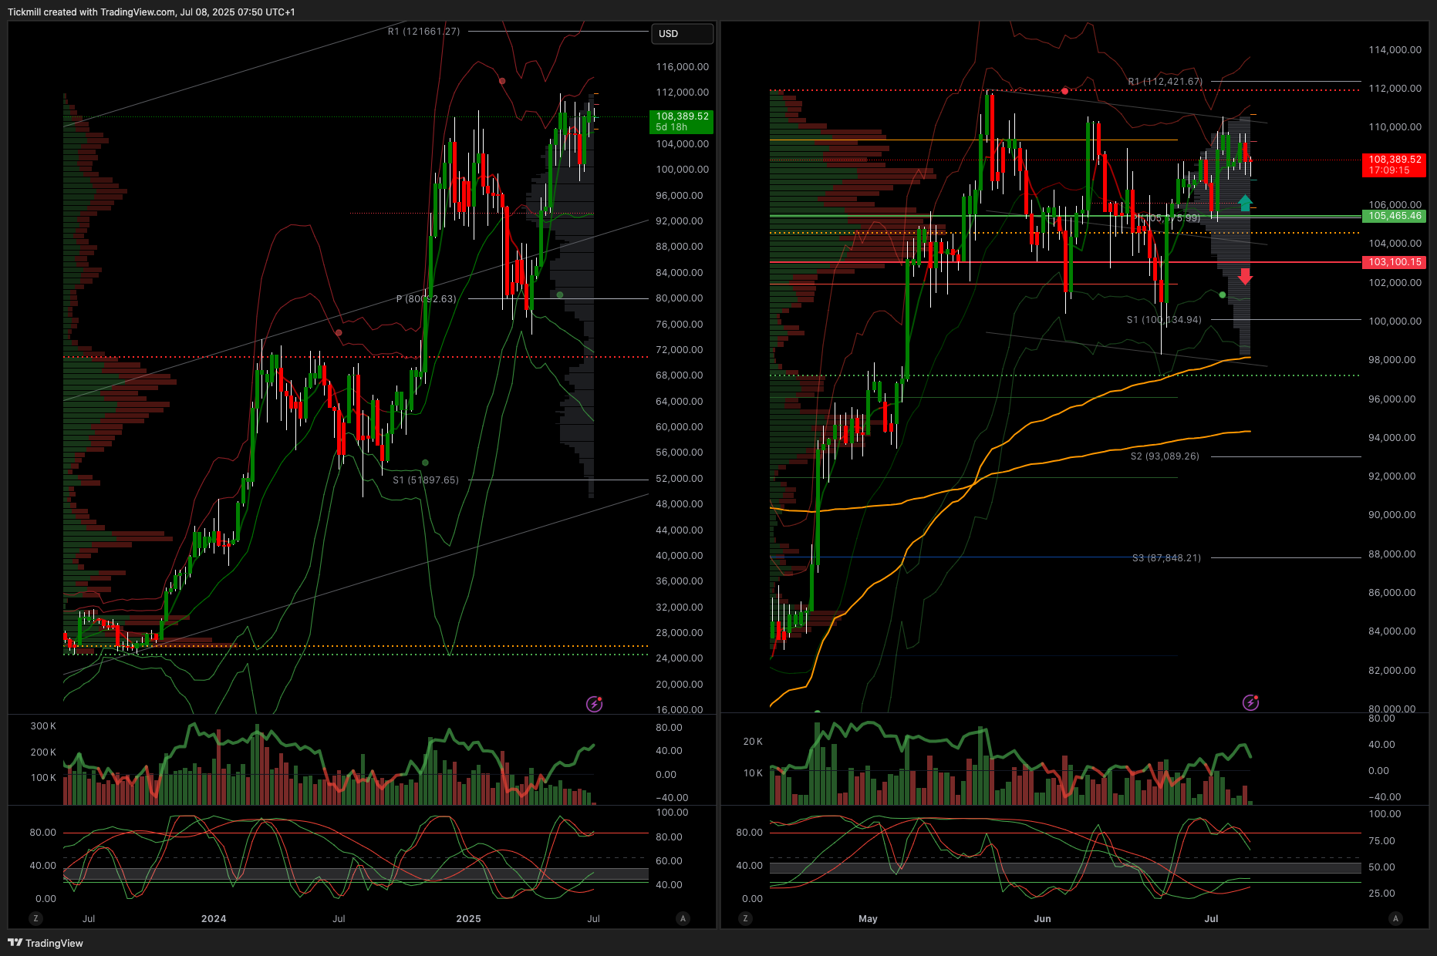
Task: Click the S1 (51897.65) pivot label
Action: 426,480
